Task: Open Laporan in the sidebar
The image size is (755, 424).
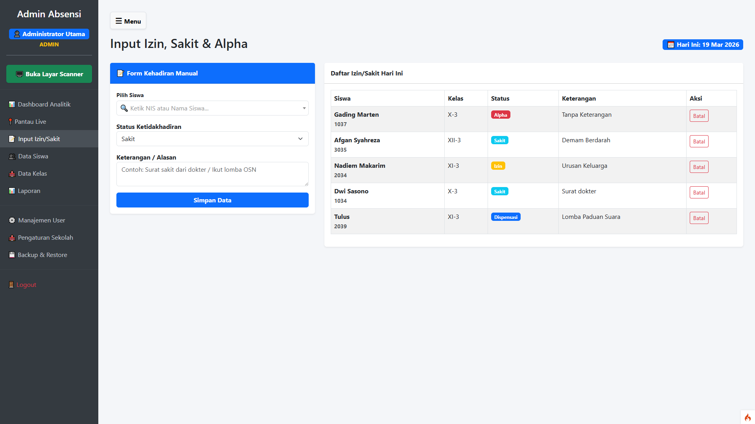Action: click(x=29, y=191)
